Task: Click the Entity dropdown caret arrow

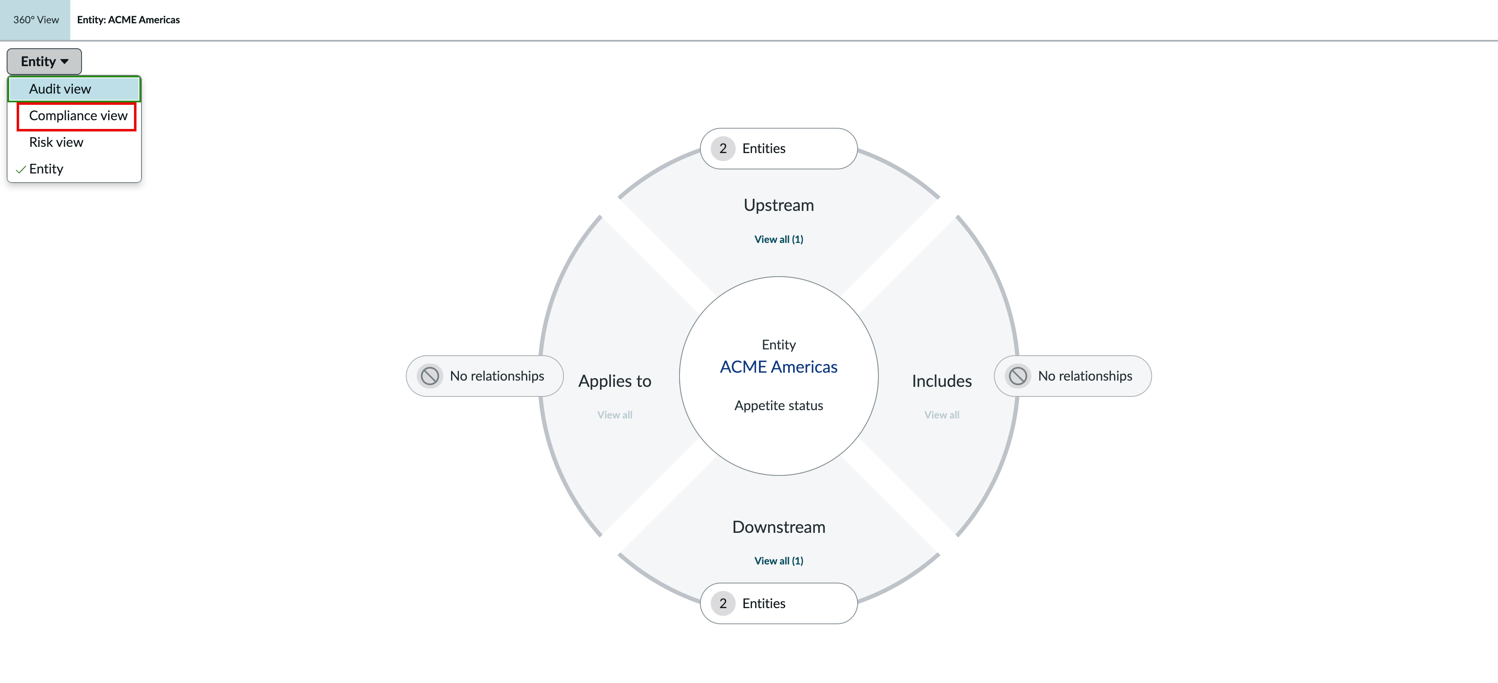Action: [64, 62]
